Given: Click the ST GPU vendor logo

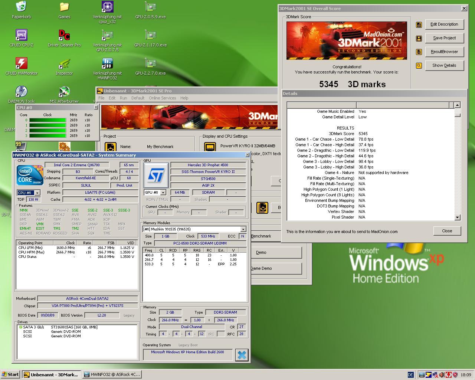Looking at the screenshot, I should pyautogui.click(x=155, y=175).
